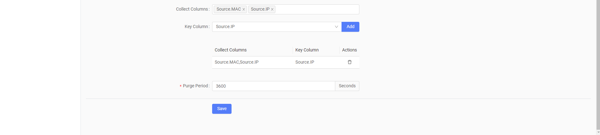This screenshot has height=135, width=600.
Task: Click the Purge Period field label
Action: click(196, 86)
